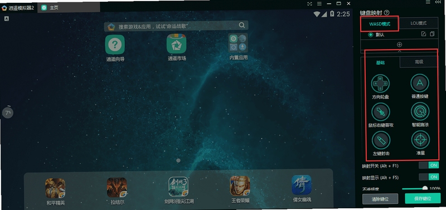Click the 保存键位 button
This screenshot has width=446, height=210.
(423, 199)
